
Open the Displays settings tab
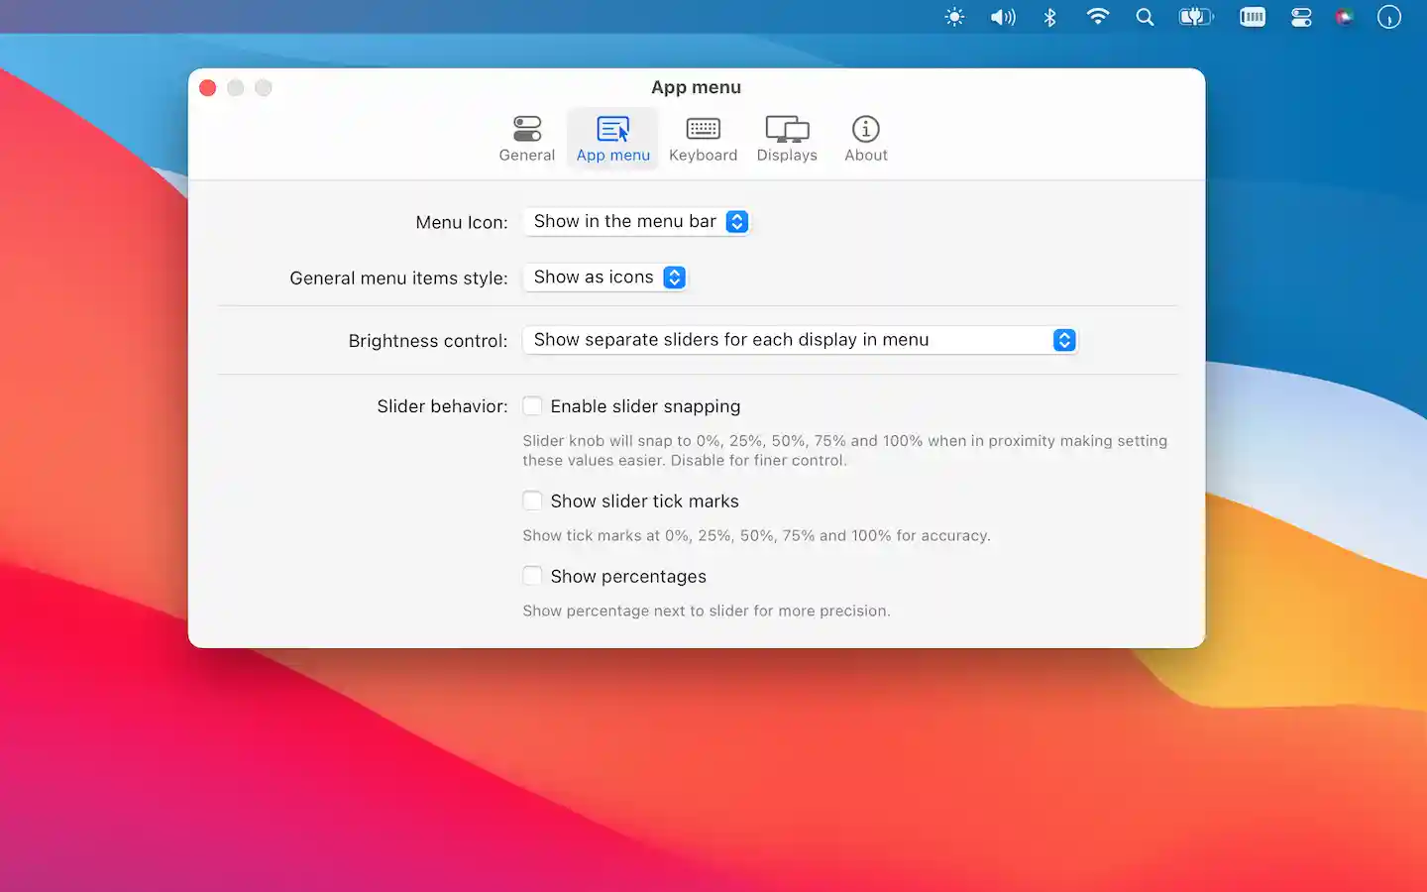(x=787, y=139)
